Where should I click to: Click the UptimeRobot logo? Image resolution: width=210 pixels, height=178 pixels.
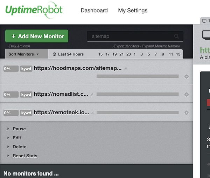(x=34, y=10)
